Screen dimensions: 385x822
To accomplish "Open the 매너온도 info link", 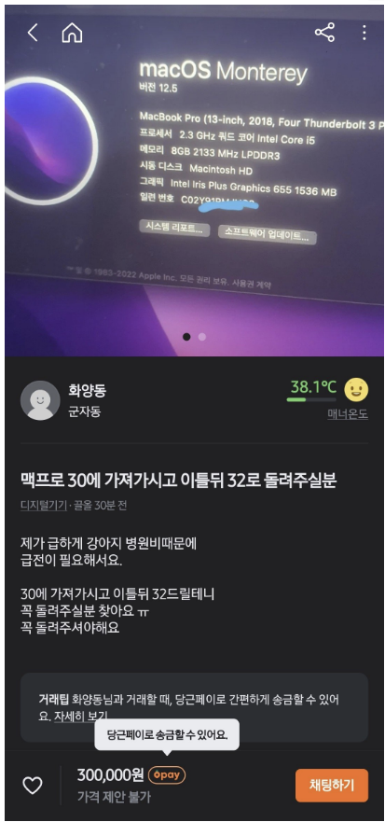I will tap(348, 414).
